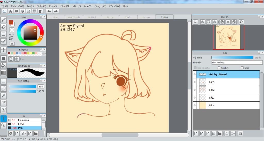Select the Bucket fill tool
Screen dimensions: 264x141
(x=3, y=65)
